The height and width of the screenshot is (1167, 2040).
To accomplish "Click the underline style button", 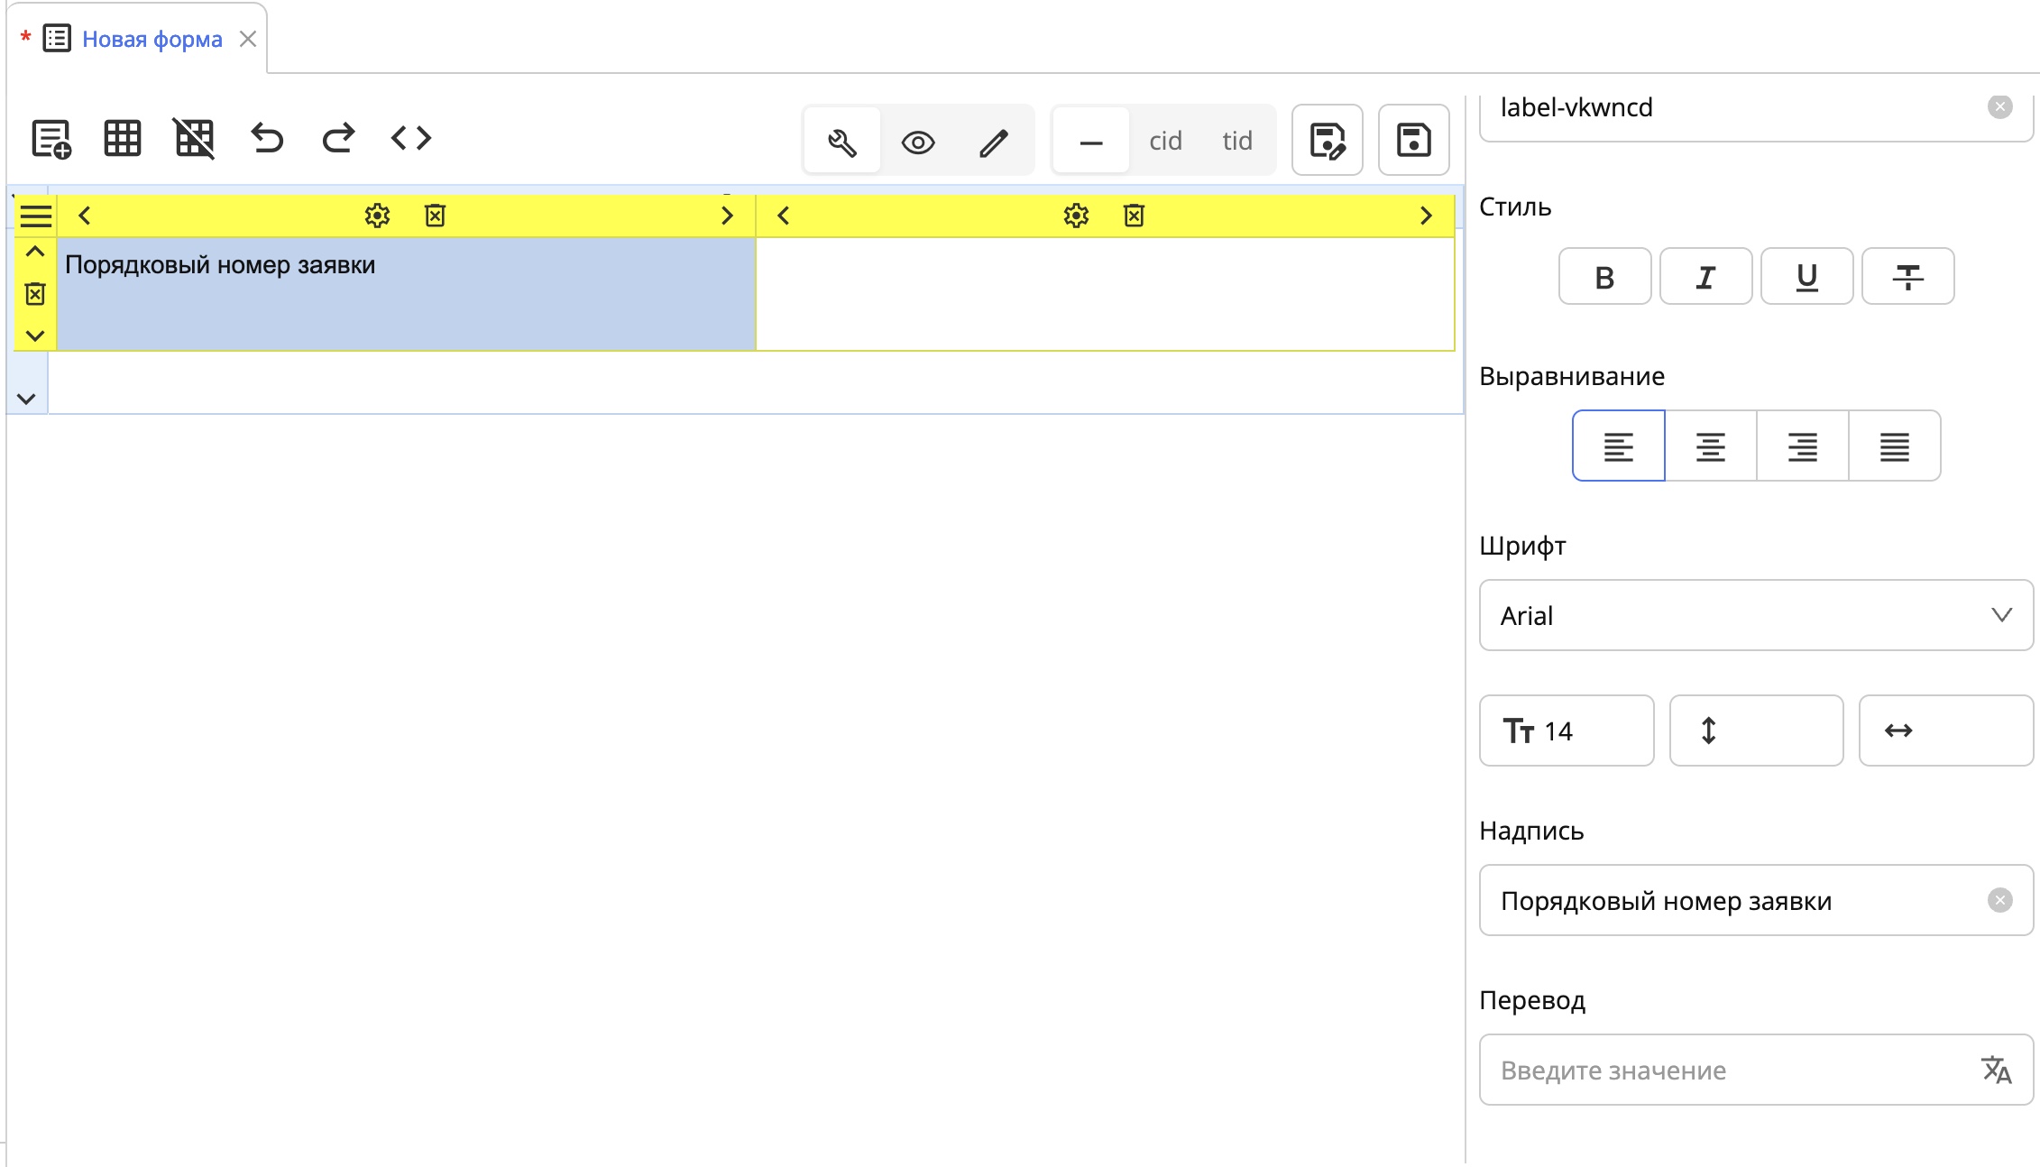I will click(x=1806, y=277).
